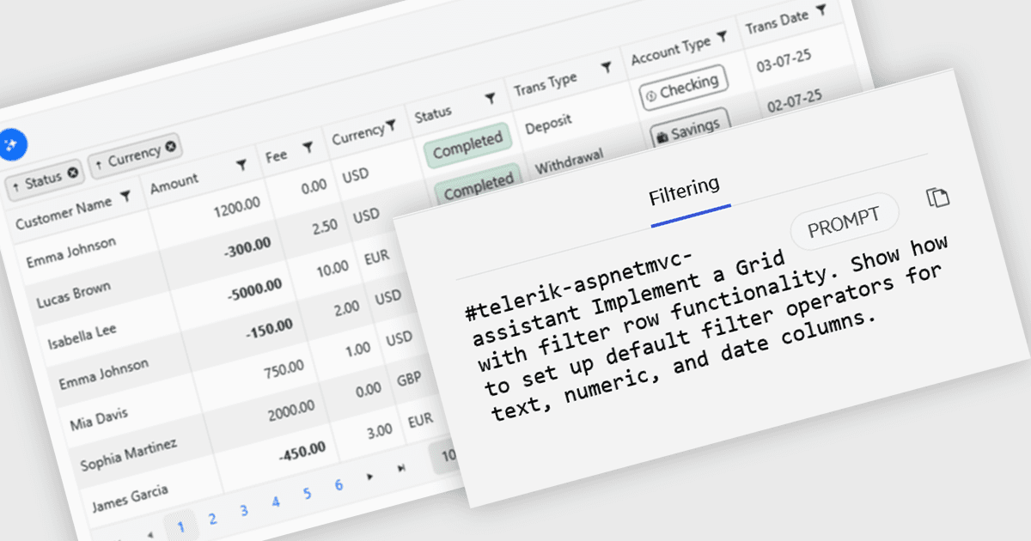
Task: Select the Isabella Lee customer cell
Action: pos(82,335)
